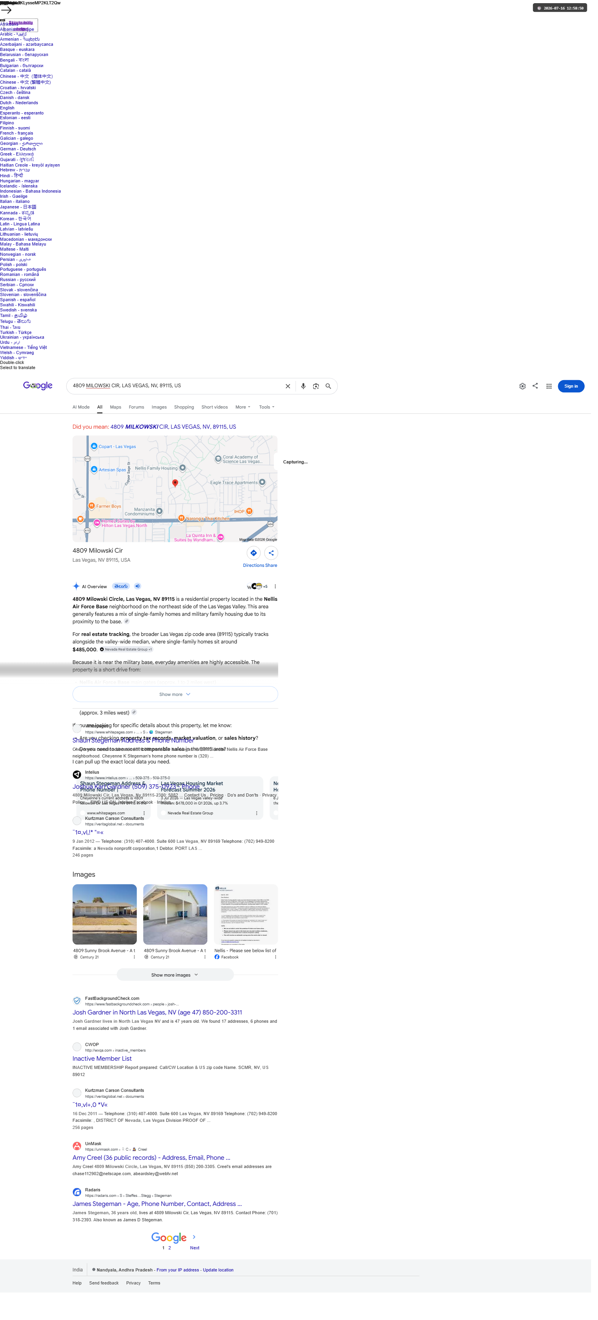598x1320 pixels.
Task: Switch to the AI Mode tab
Action: click(82, 412)
